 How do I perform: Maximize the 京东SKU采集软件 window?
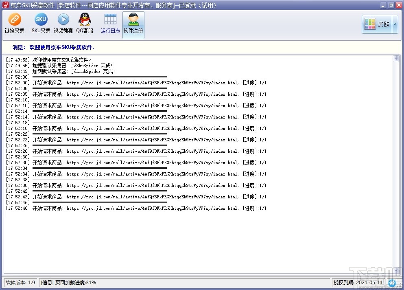[391, 5]
